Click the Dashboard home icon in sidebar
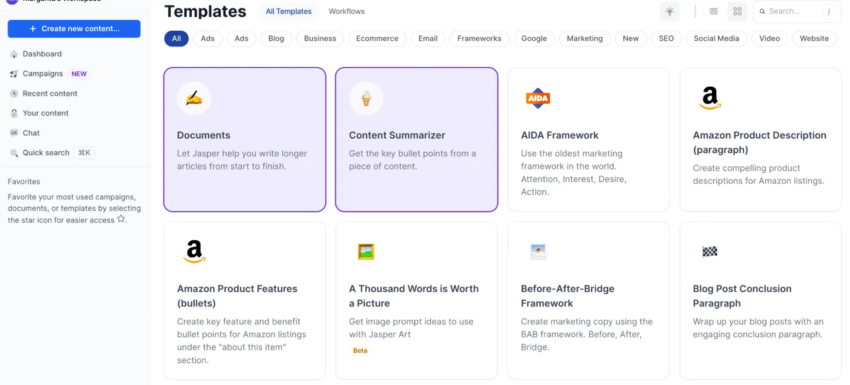 14,54
